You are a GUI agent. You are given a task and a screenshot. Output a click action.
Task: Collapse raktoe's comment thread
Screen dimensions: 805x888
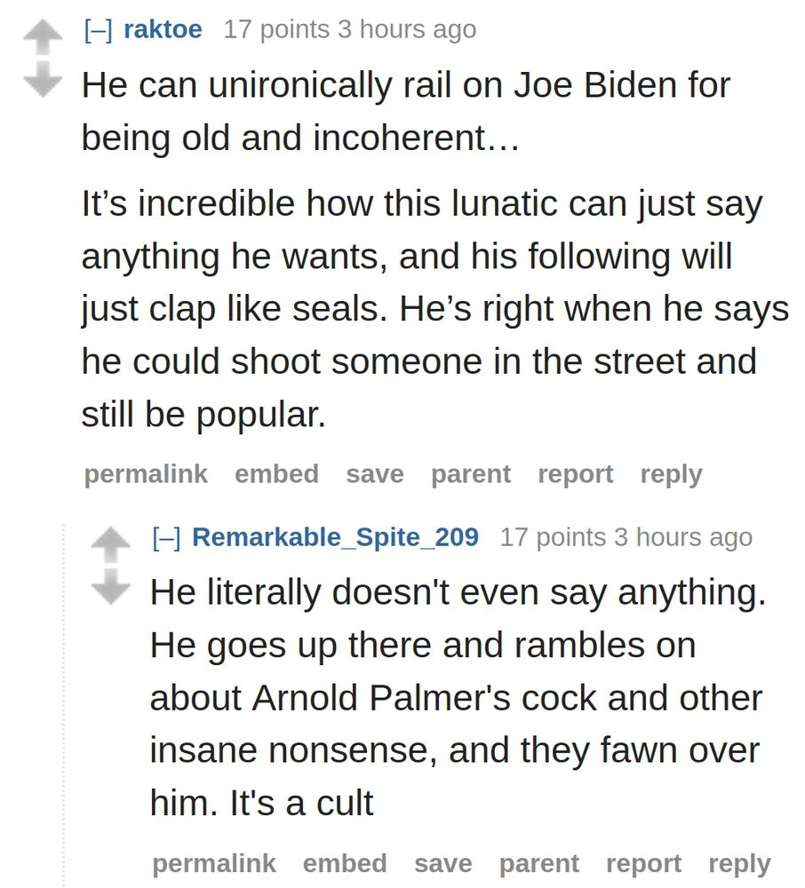98,29
